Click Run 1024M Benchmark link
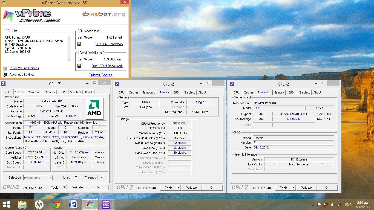The height and width of the screenshot is (210, 374). coord(107,66)
